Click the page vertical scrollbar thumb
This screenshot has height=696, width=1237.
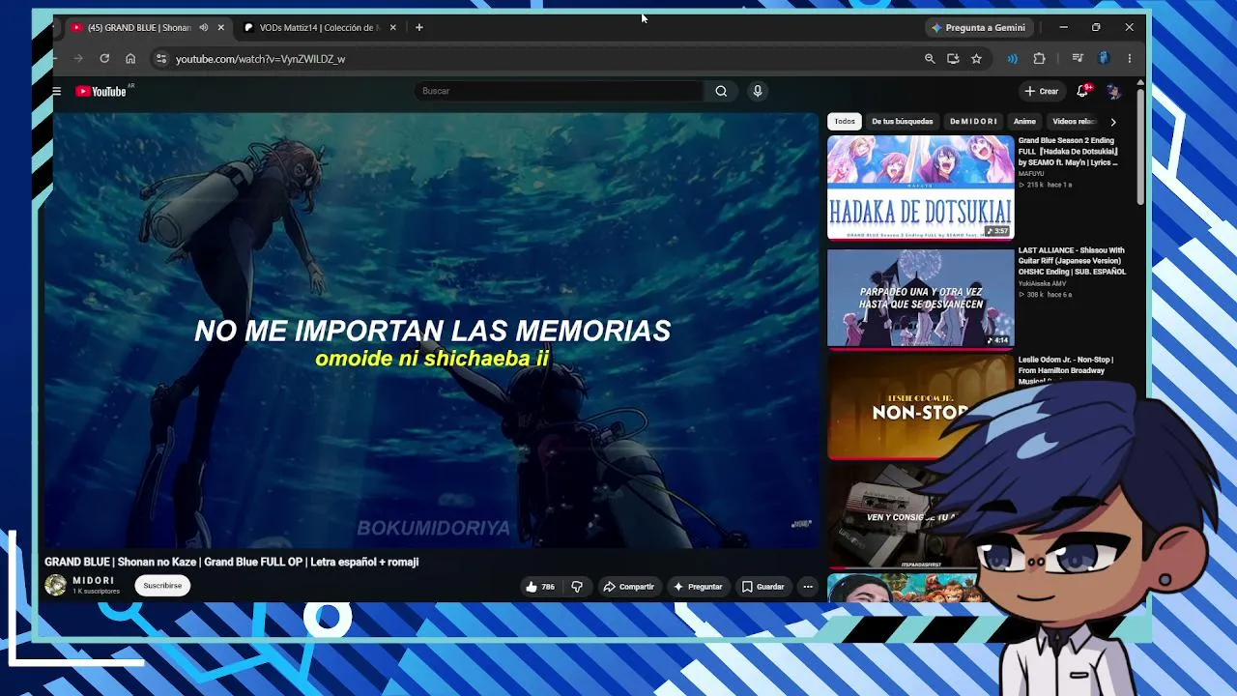1140,145
